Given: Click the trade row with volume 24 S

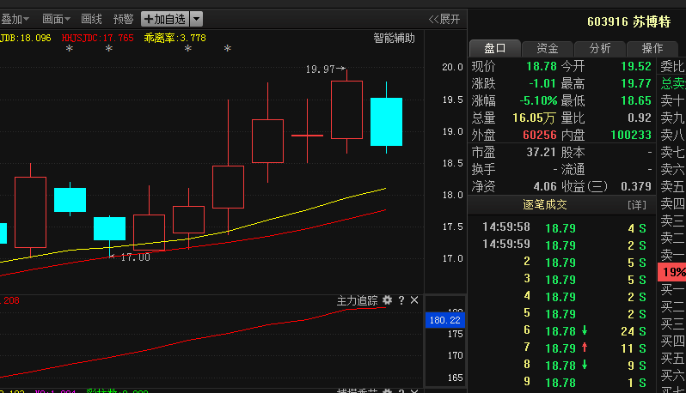Looking at the screenshot, I should pos(564,331).
